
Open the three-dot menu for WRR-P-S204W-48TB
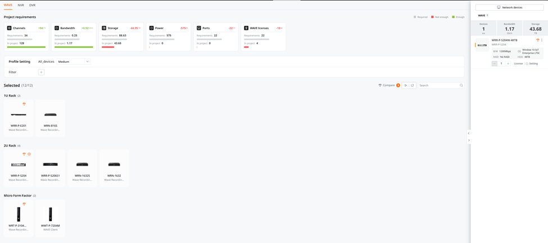tap(542, 40)
